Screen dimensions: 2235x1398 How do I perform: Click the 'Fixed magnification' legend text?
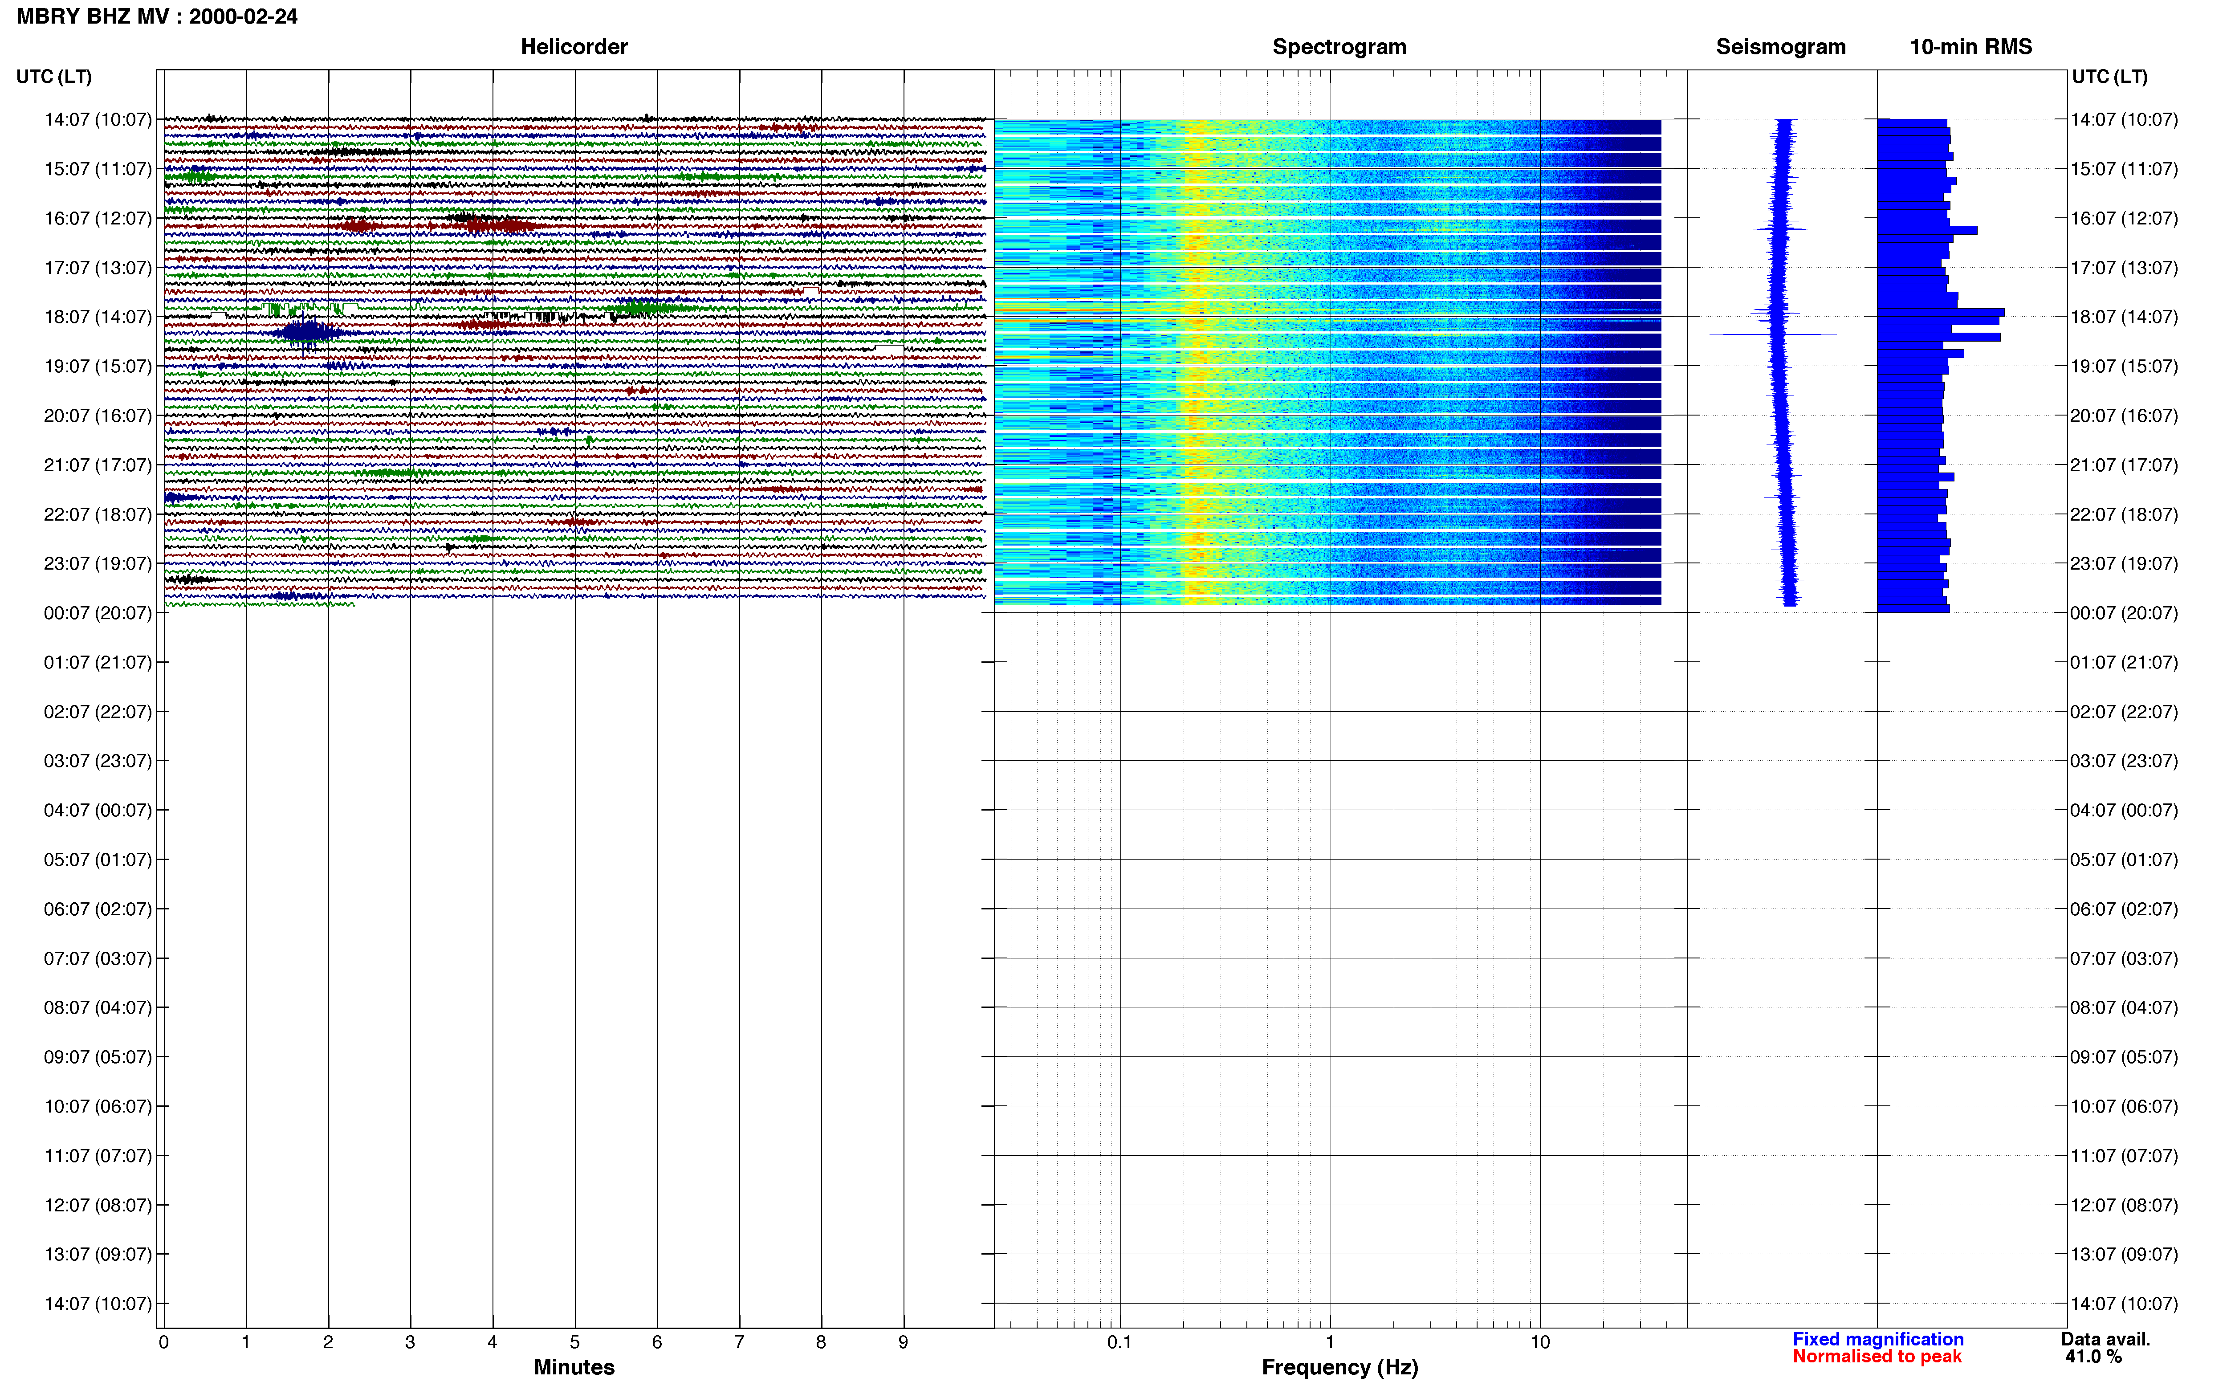click(x=1877, y=1339)
